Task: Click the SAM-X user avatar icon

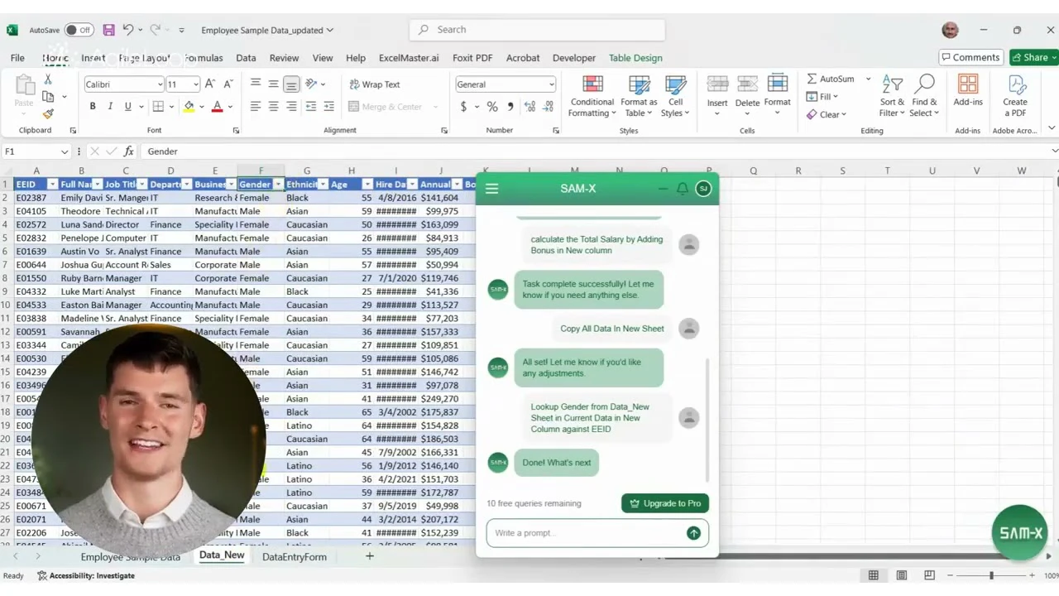Action: tap(703, 189)
